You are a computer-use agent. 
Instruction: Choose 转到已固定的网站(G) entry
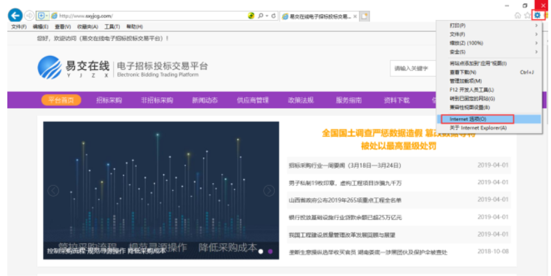489,99
